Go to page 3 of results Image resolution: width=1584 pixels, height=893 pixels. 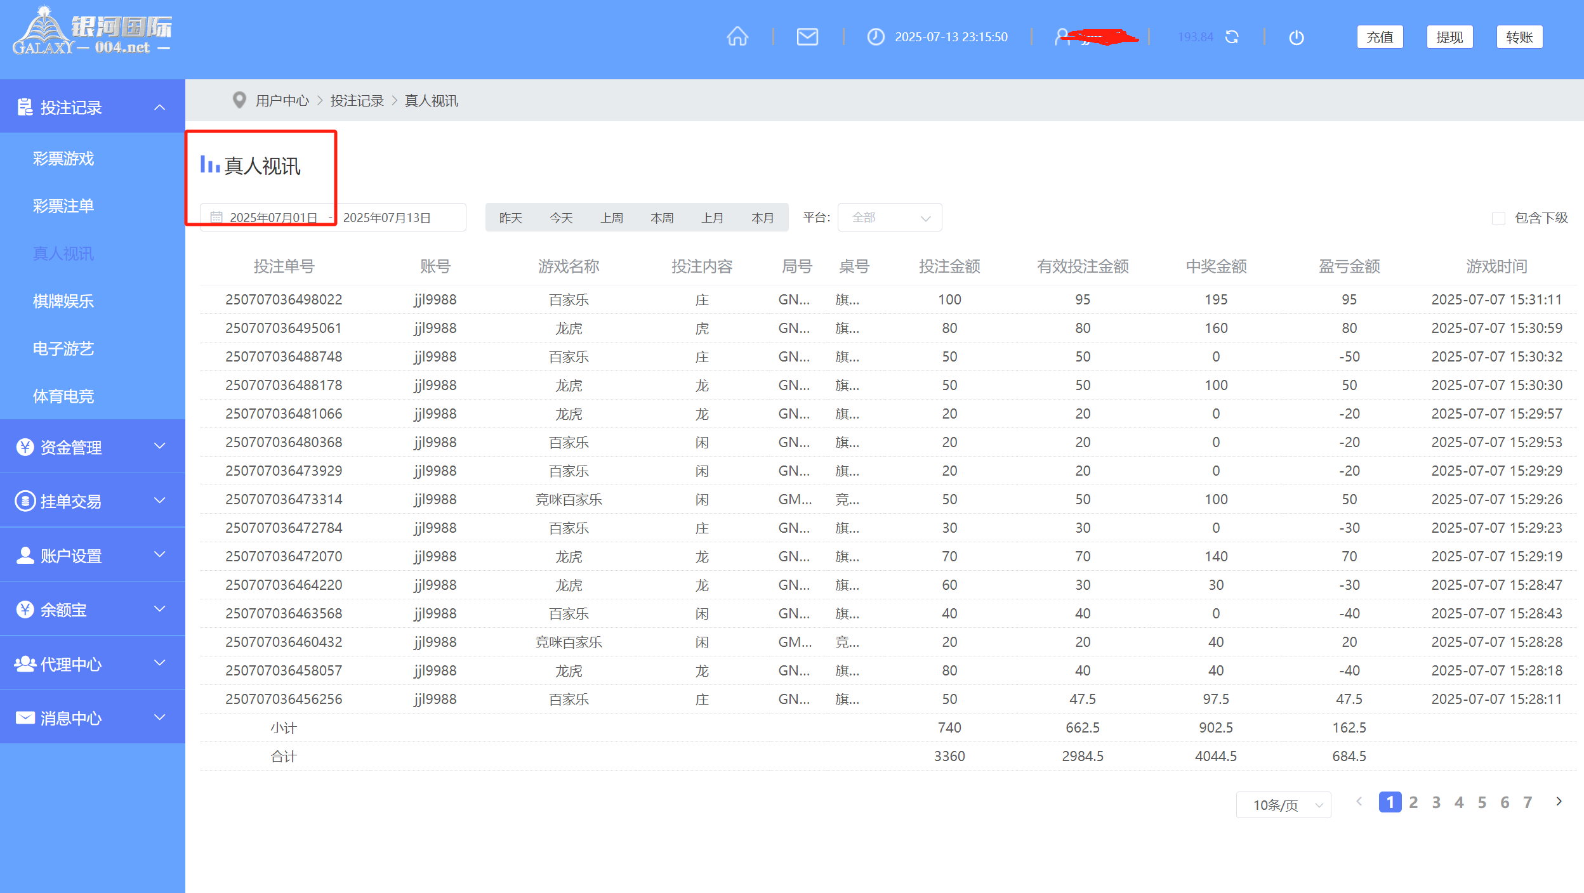1436,802
